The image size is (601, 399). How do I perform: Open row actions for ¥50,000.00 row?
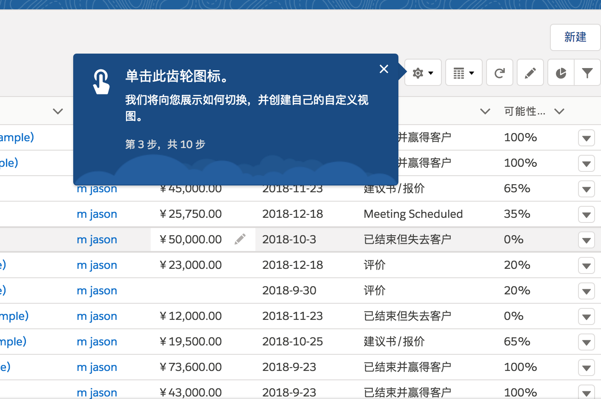pyautogui.click(x=587, y=240)
